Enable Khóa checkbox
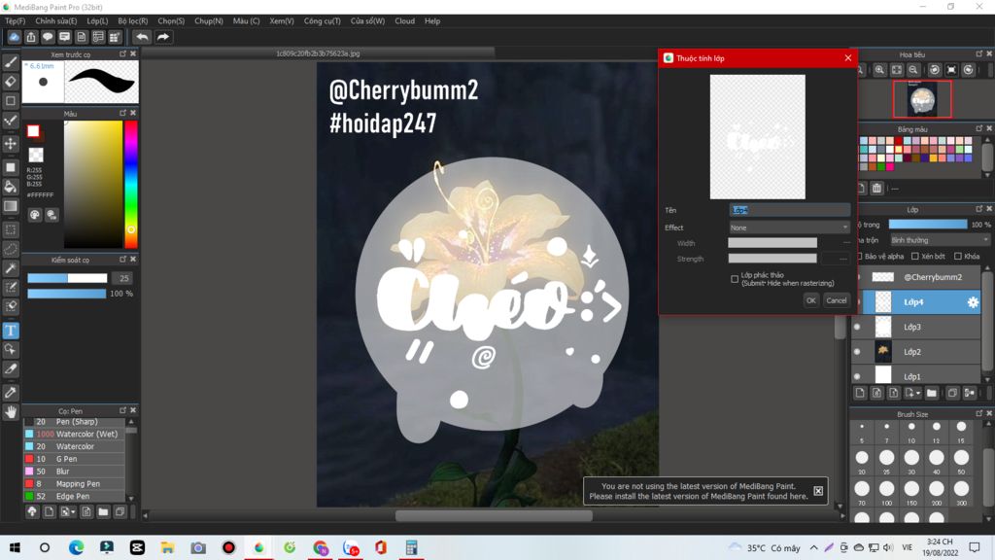Viewport: 995px width, 560px height. pyautogui.click(x=957, y=257)
